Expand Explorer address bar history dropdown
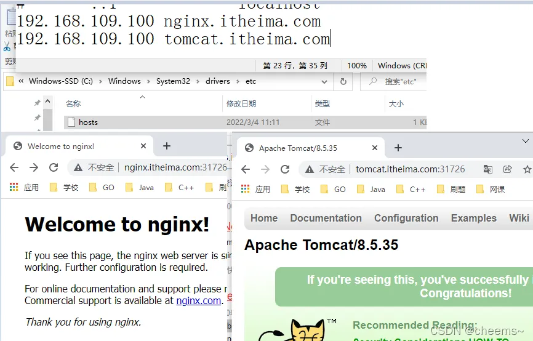Image resolution: width=533 pixels, height=341 pixels. [x=324, y=82]
